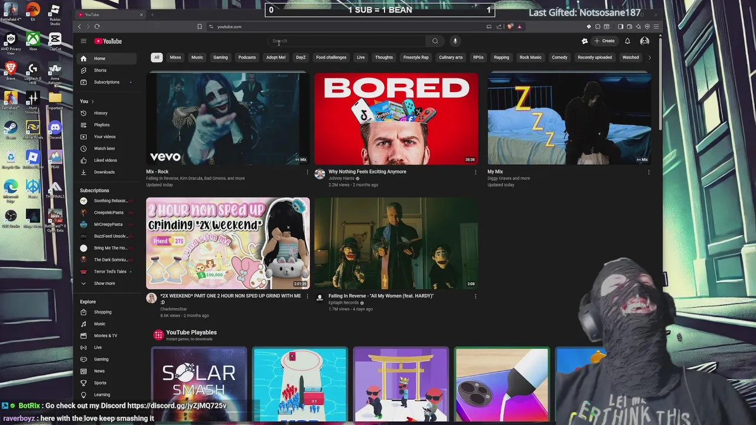Open options menu for My Mix
This screenshot has width=756, height=425.
[x=649, y=172]
